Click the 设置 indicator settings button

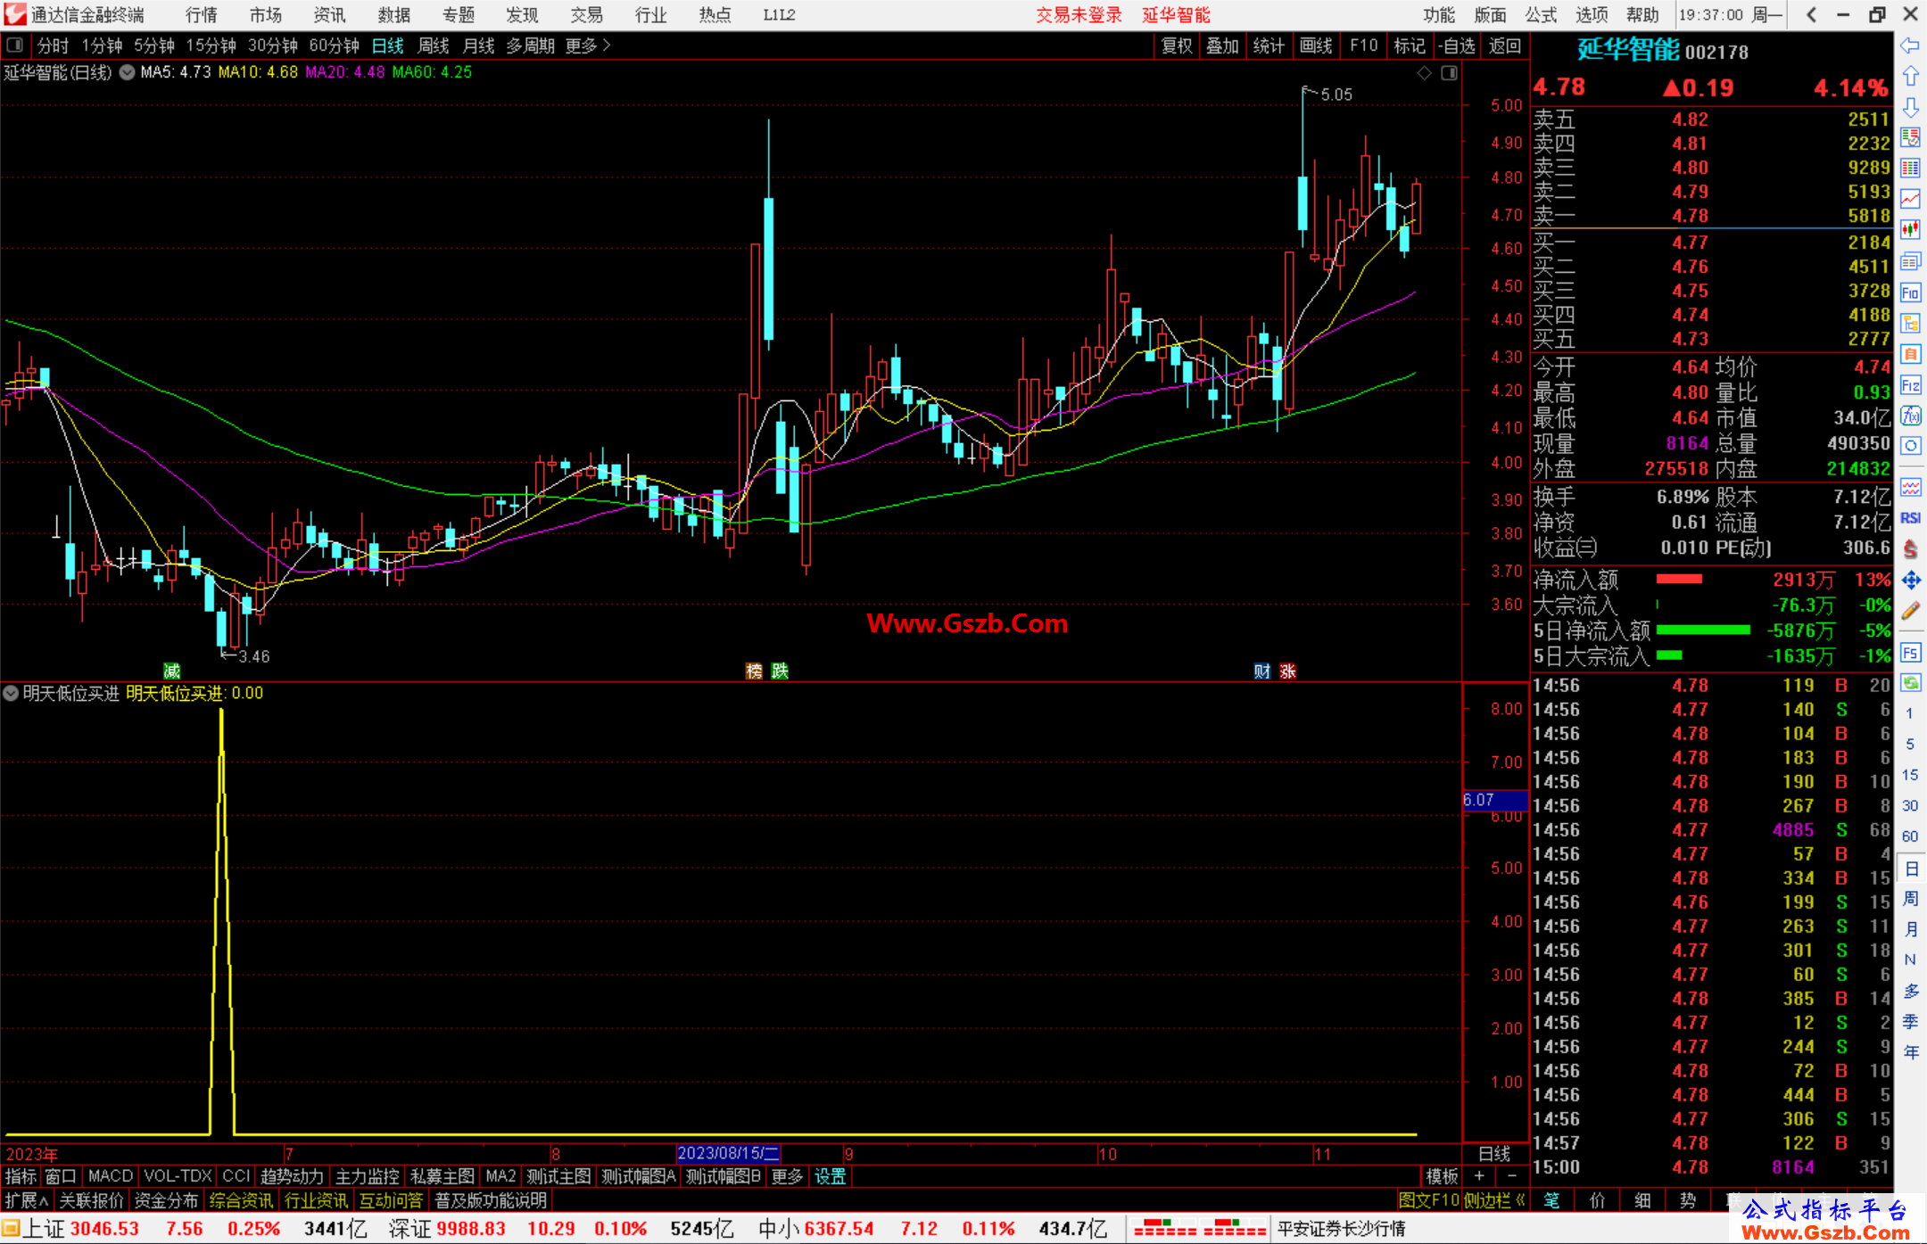point(830,1176)
